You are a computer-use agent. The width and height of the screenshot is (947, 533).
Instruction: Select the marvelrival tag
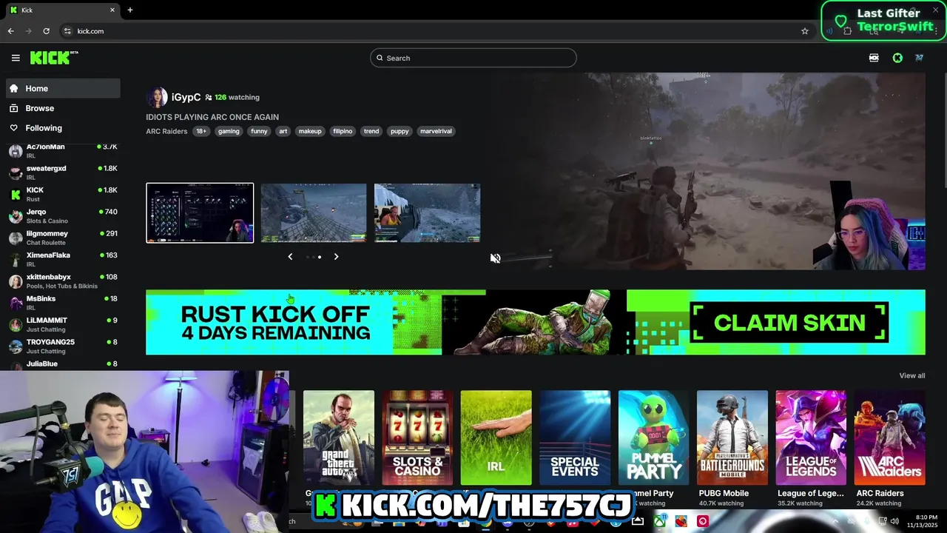pyautogui.click(x=436, y=131)
